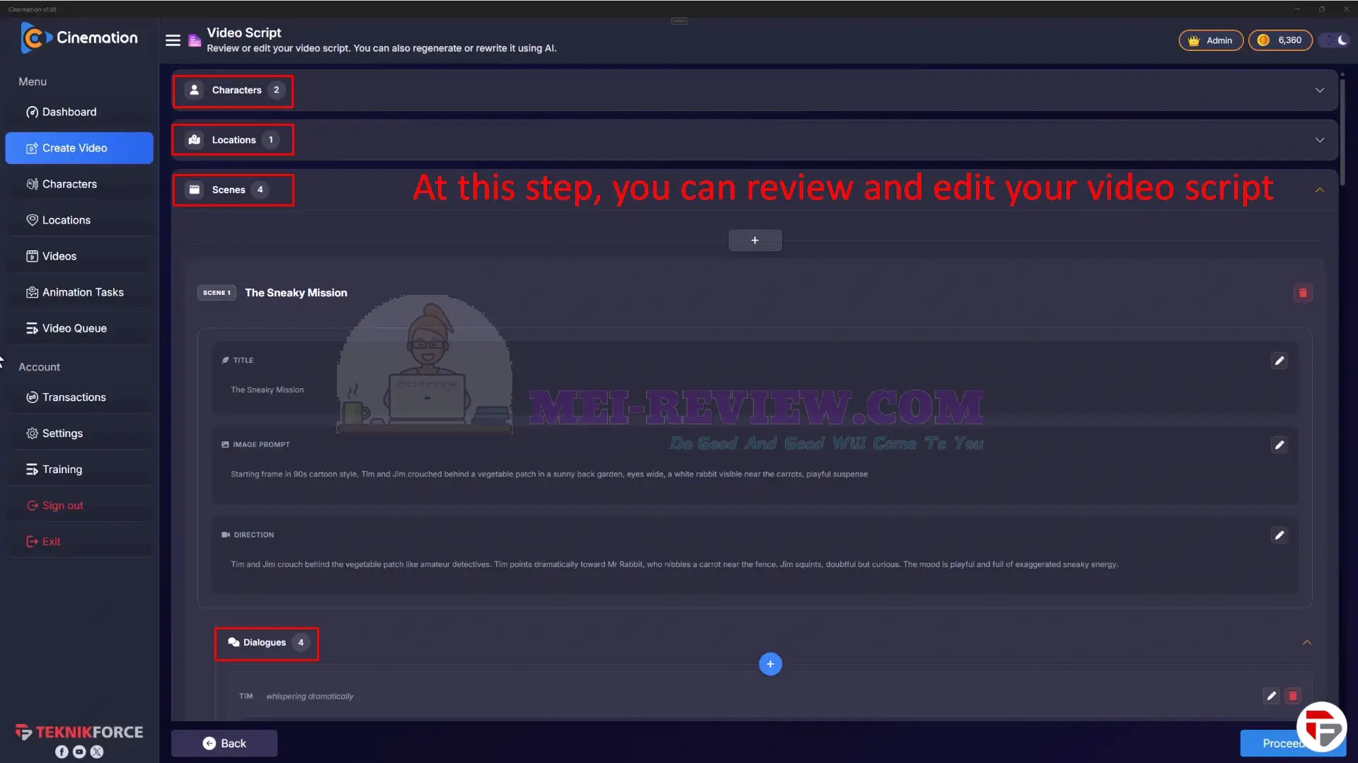Open Animation Tasks in sidebar
The height and width of the screenshot is (763, 1358).
pyautogui.click(x=79, y=292)
